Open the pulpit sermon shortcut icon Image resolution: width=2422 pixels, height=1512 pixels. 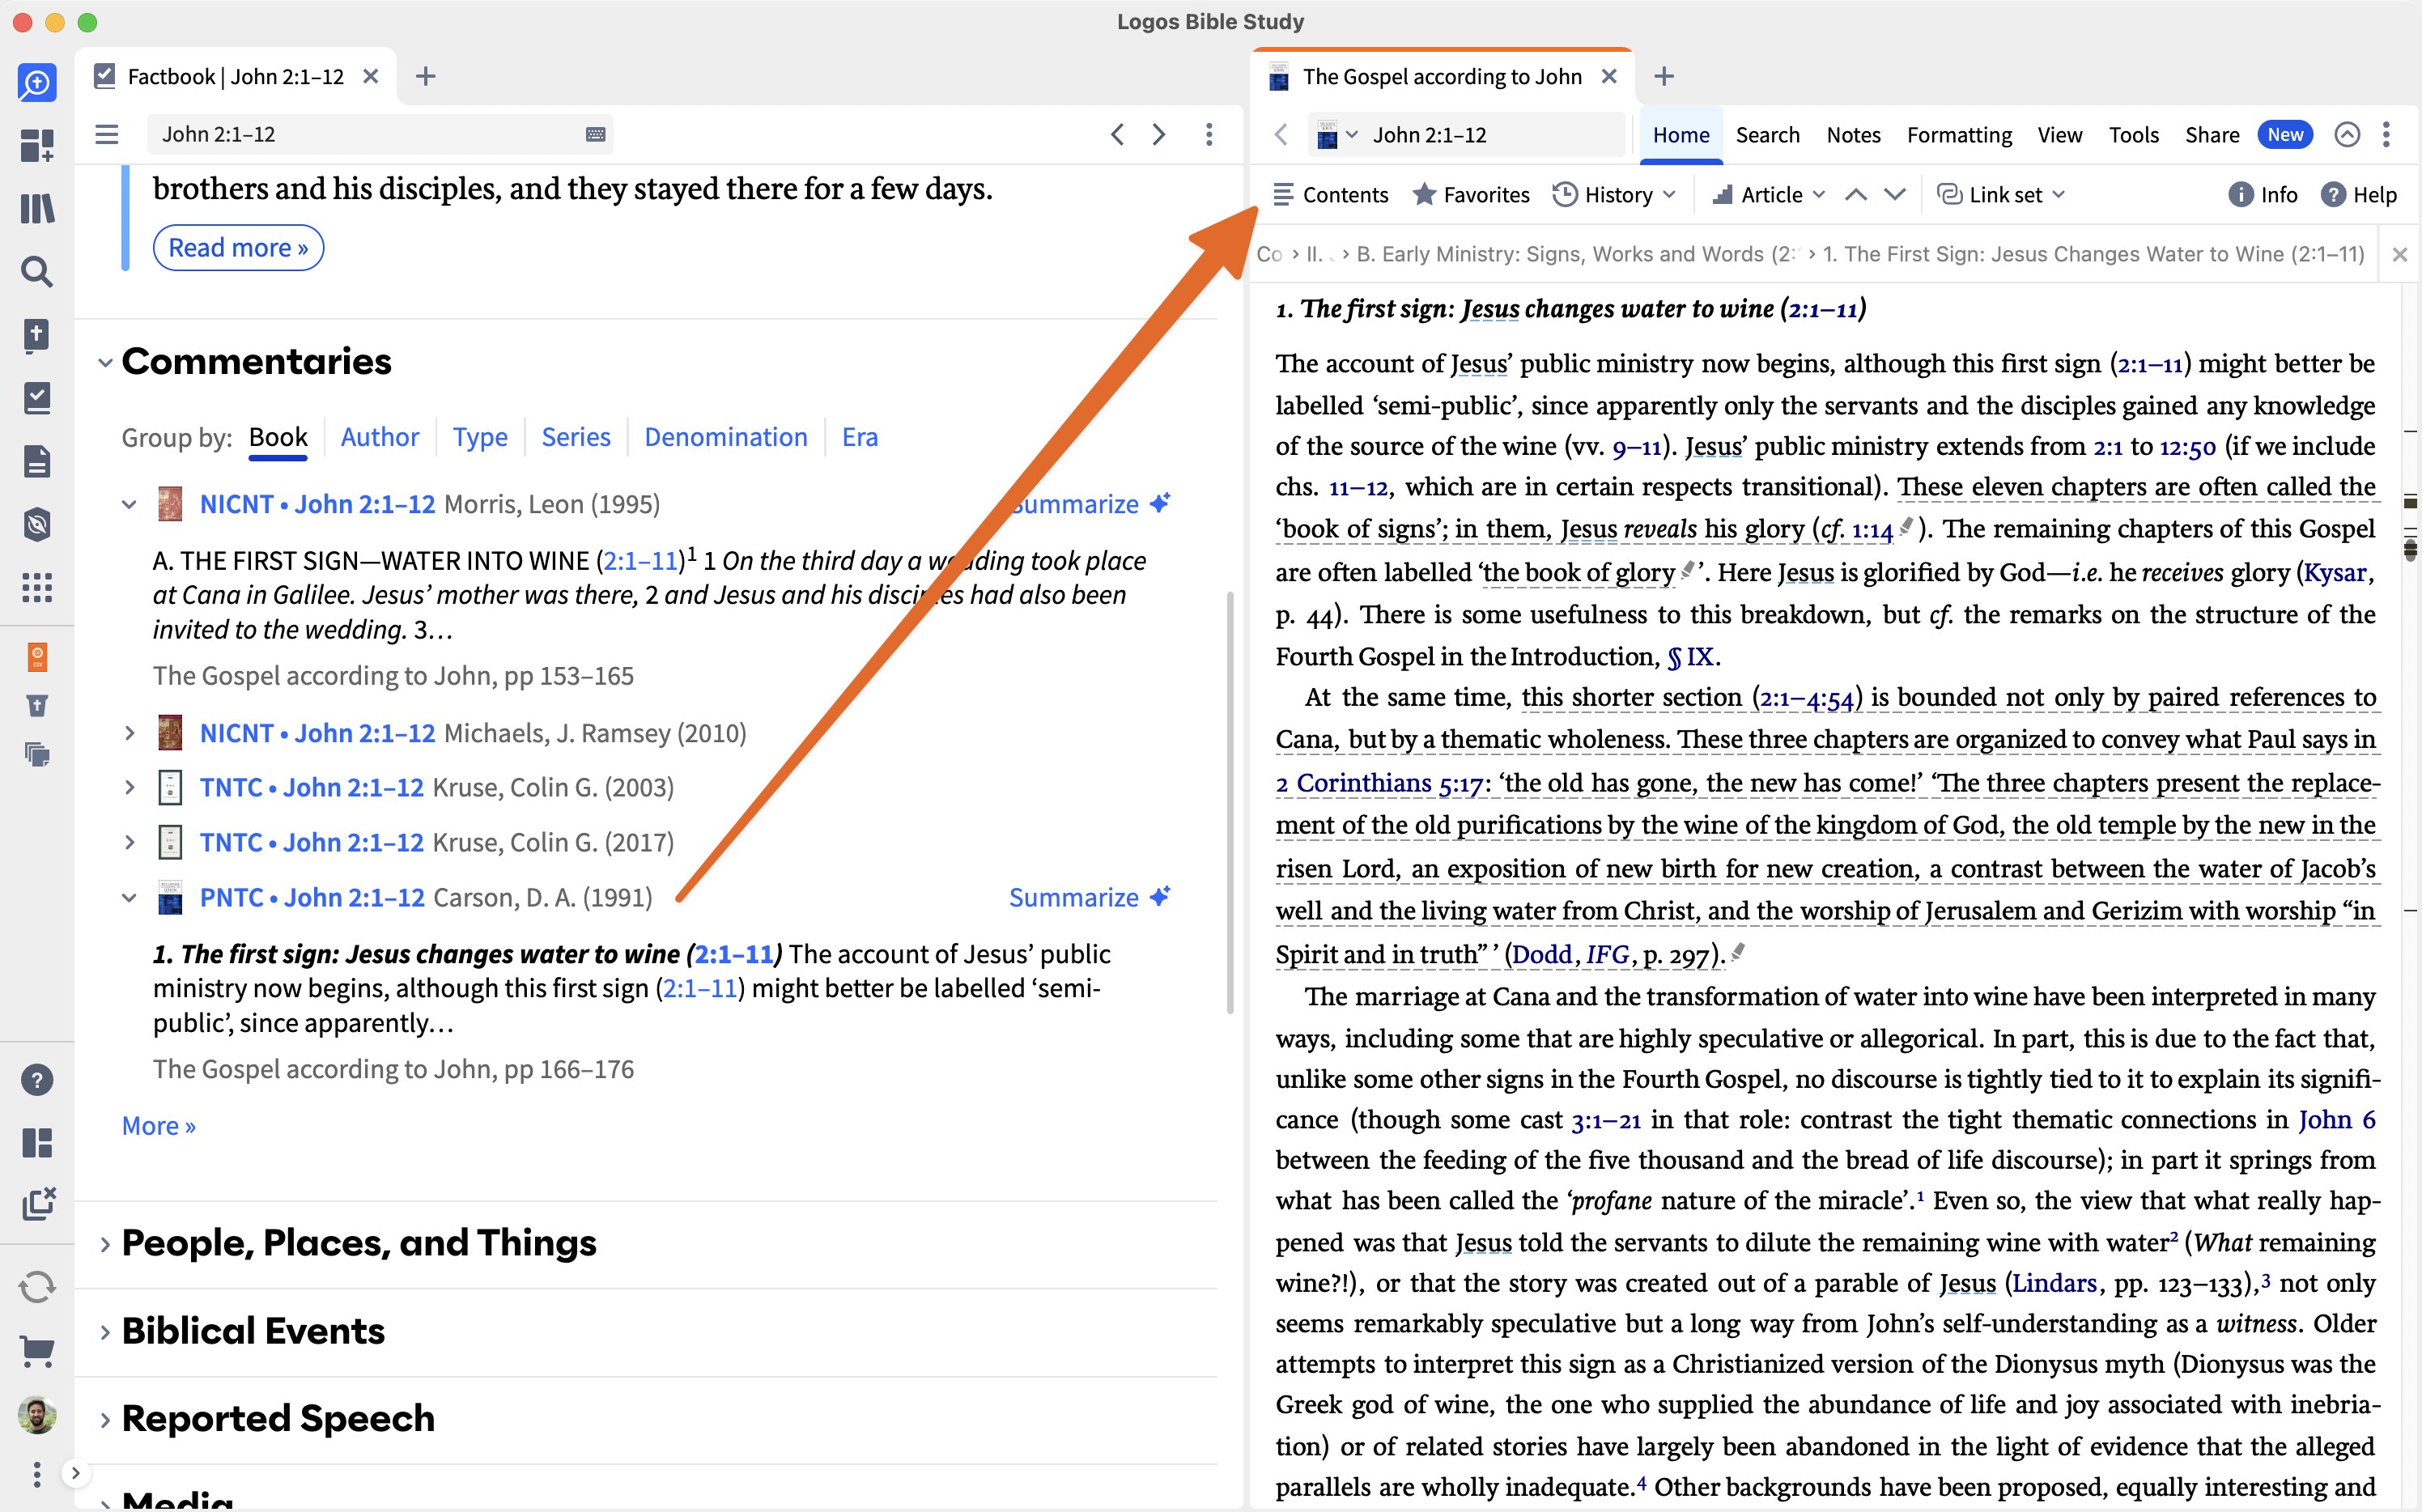click(x=37, y=706)
